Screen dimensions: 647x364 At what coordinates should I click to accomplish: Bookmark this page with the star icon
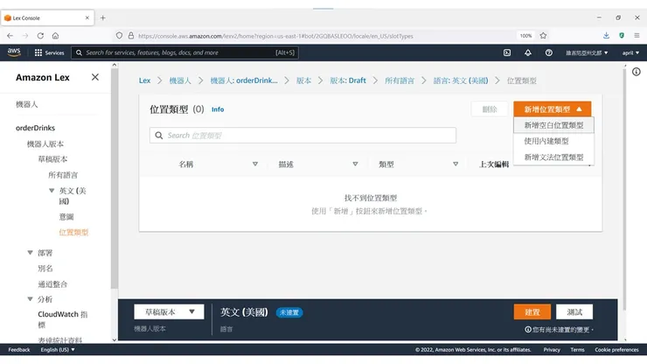tap(543, 36)
